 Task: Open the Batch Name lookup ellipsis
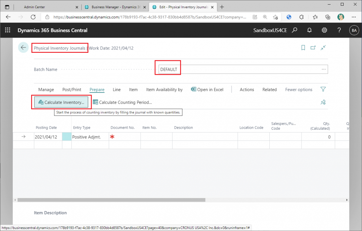click(324, 69)
